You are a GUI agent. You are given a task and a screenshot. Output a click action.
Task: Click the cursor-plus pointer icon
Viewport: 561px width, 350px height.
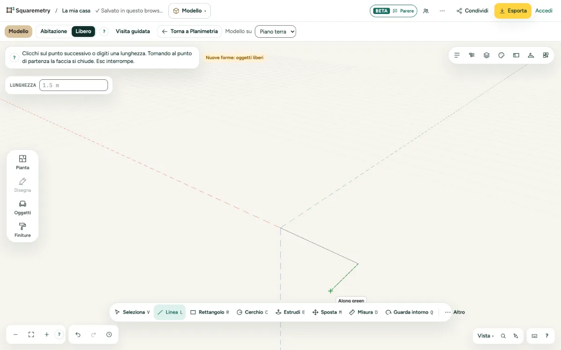coord(516,336)
